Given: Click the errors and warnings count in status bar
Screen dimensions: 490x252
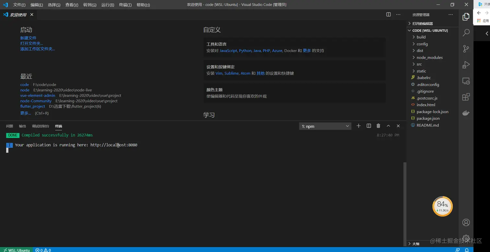Looking at the screenshot, I should 43,250.
